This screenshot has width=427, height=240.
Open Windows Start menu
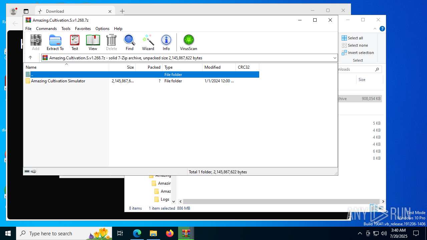point(8,233)
